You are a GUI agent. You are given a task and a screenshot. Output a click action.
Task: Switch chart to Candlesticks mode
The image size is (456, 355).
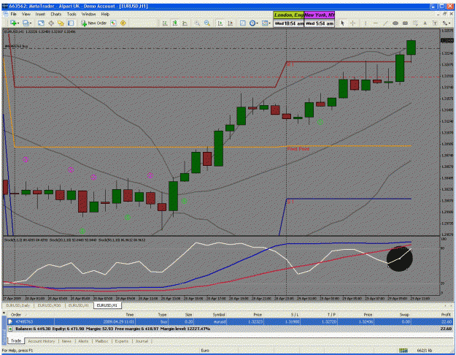click(x=175, y=23)
